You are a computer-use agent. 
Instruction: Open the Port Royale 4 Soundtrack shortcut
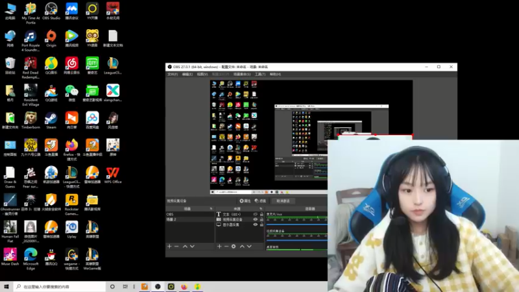click(30, 41)
